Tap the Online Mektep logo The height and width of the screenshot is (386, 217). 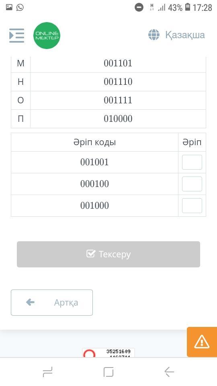(x=47, y=35)
